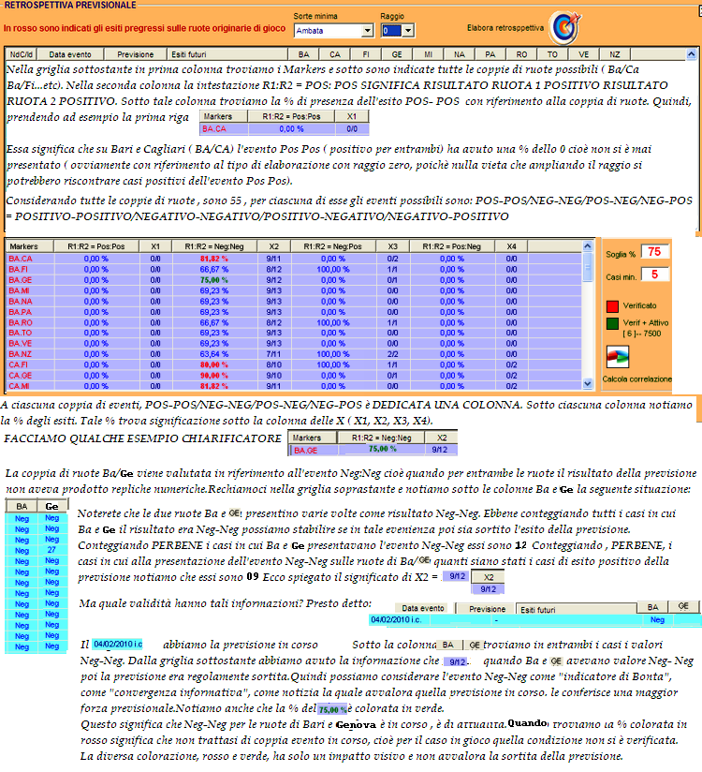Screen dimensions: 702x772
Task: Click the markers grid scroll down arrow
Action: coord(588,383)
